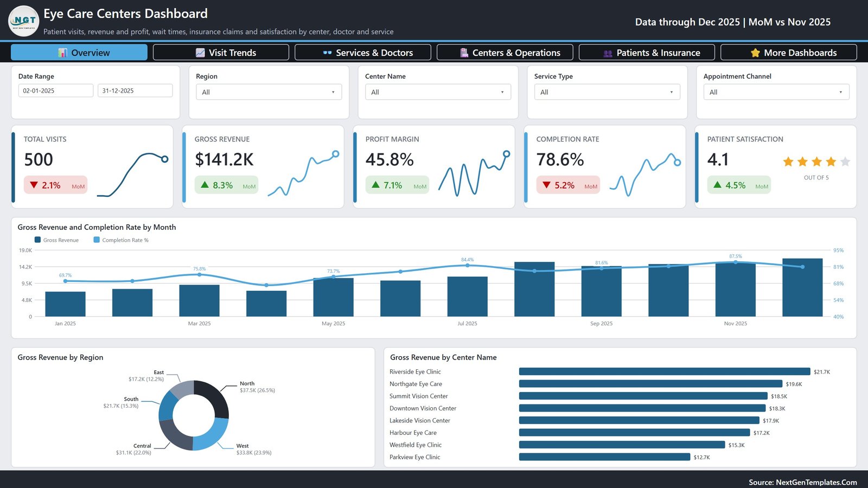Click the 45.8% profit margin value
Screen dimensions: 868x488
(390, 159)
